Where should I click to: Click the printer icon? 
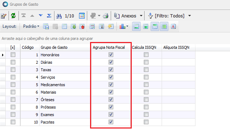(106, 16)
